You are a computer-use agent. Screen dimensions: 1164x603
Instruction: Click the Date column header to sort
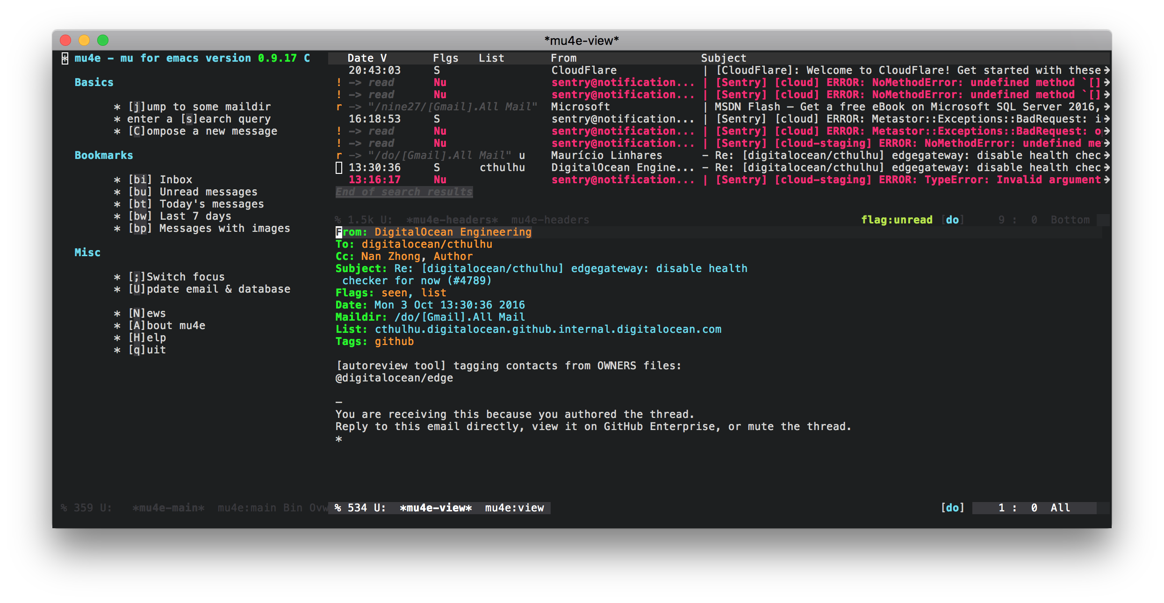360,58
